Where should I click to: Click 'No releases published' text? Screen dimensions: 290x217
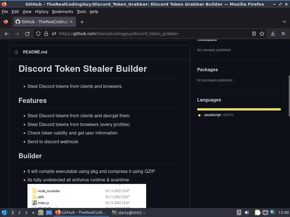coord(214,50)
